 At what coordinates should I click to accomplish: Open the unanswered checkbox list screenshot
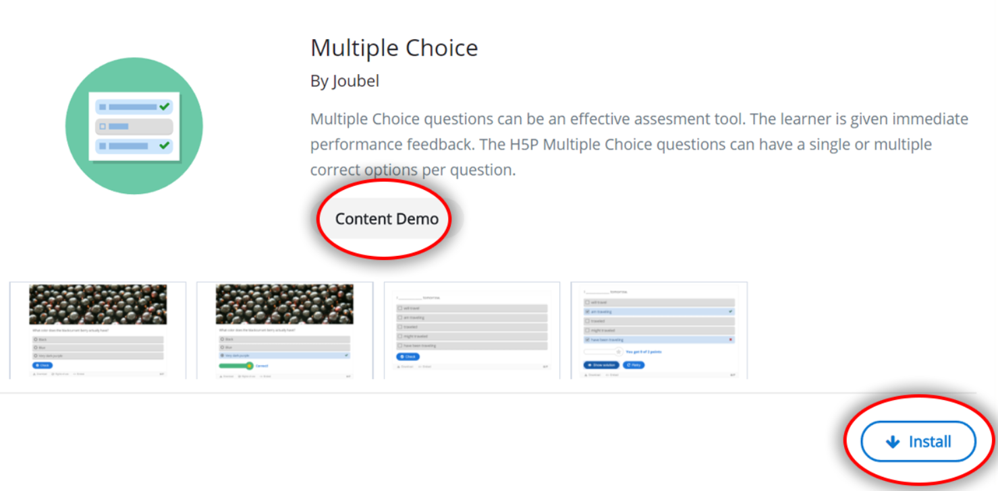(x=472, y=330)
